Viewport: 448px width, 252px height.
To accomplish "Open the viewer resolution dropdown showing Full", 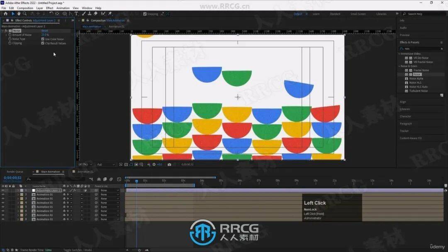I will pos(106,165).
